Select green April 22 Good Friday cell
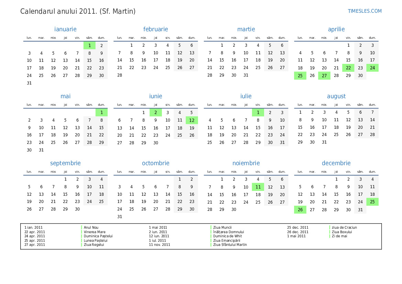This screenshot has width=402, height=284. (348, 68)
